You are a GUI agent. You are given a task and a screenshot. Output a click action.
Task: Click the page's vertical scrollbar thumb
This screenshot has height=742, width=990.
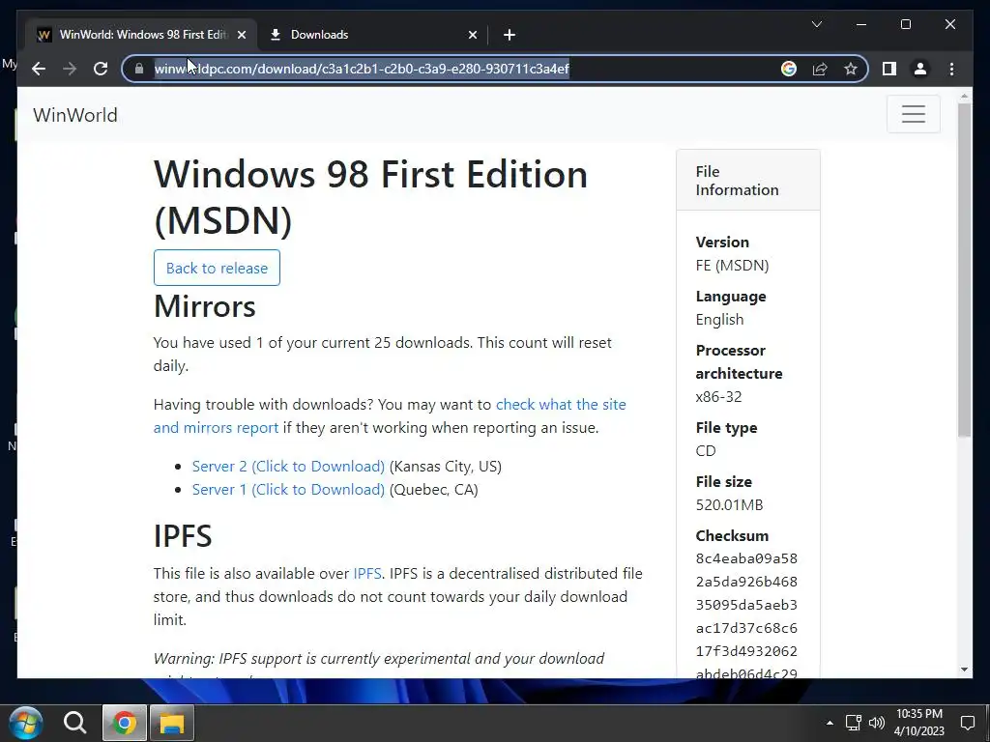point(964,271)
